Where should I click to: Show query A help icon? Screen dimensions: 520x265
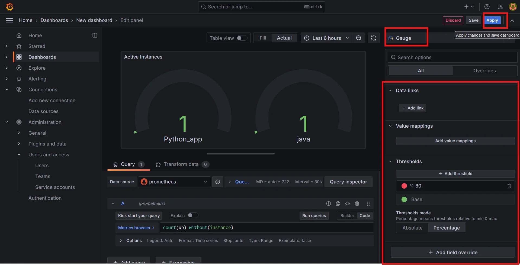[329, 203]
